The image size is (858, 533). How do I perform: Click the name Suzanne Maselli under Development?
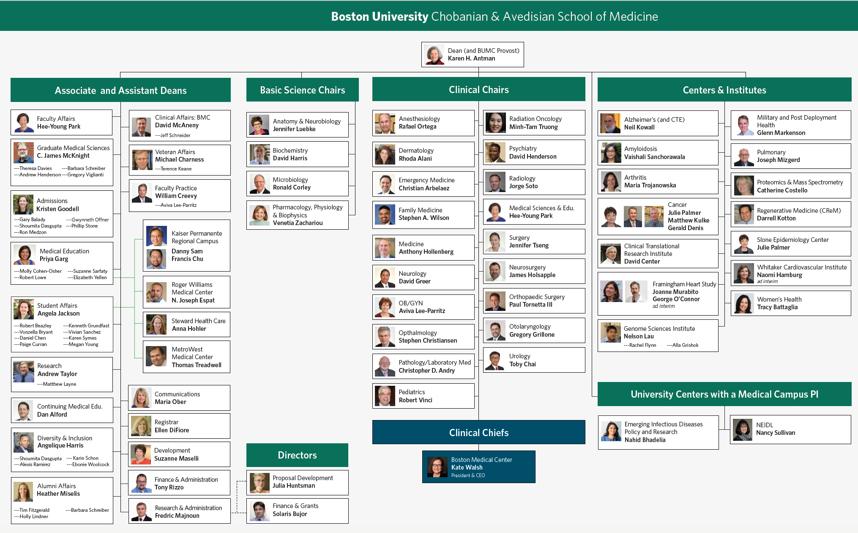click(x=176, y=459)
